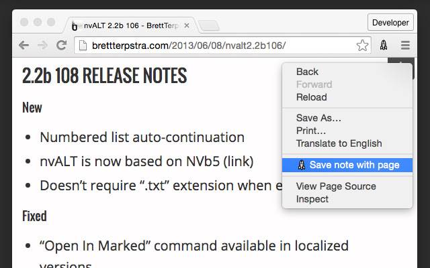Viewport: 430px width, 268px height.
Task: Click the rocket extension icon in toolbar
Action: click(x=383, y=46)
